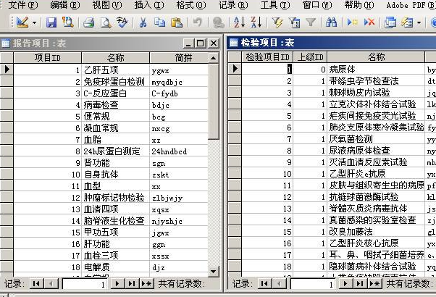Select the 乙肝五项 cell

pyautogui.click(x=115, y=70)
